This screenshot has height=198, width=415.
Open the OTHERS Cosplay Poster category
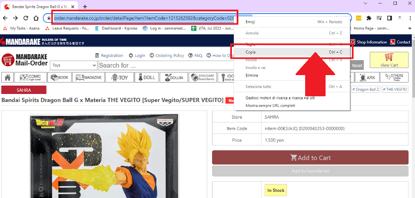pos(394,77)
